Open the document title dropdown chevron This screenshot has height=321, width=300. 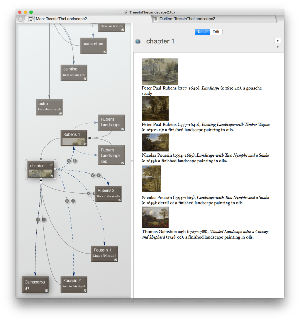178,12
